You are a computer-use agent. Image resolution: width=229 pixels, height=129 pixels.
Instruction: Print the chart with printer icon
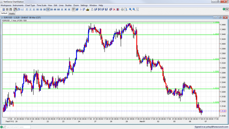[x=122, y=10]
